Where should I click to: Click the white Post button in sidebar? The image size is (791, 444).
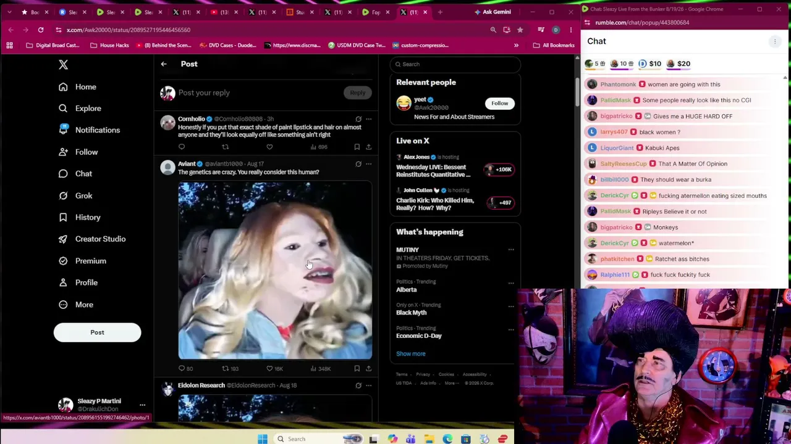pos(97,332)
